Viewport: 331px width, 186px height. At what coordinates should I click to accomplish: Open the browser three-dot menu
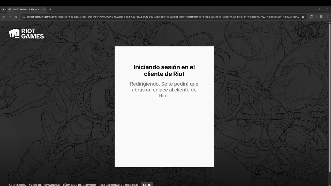point(327,17)
